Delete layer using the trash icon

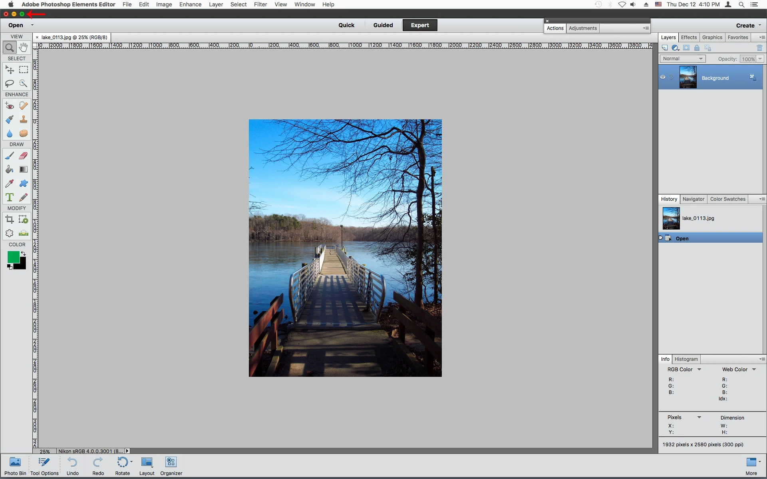coord(759,48)
